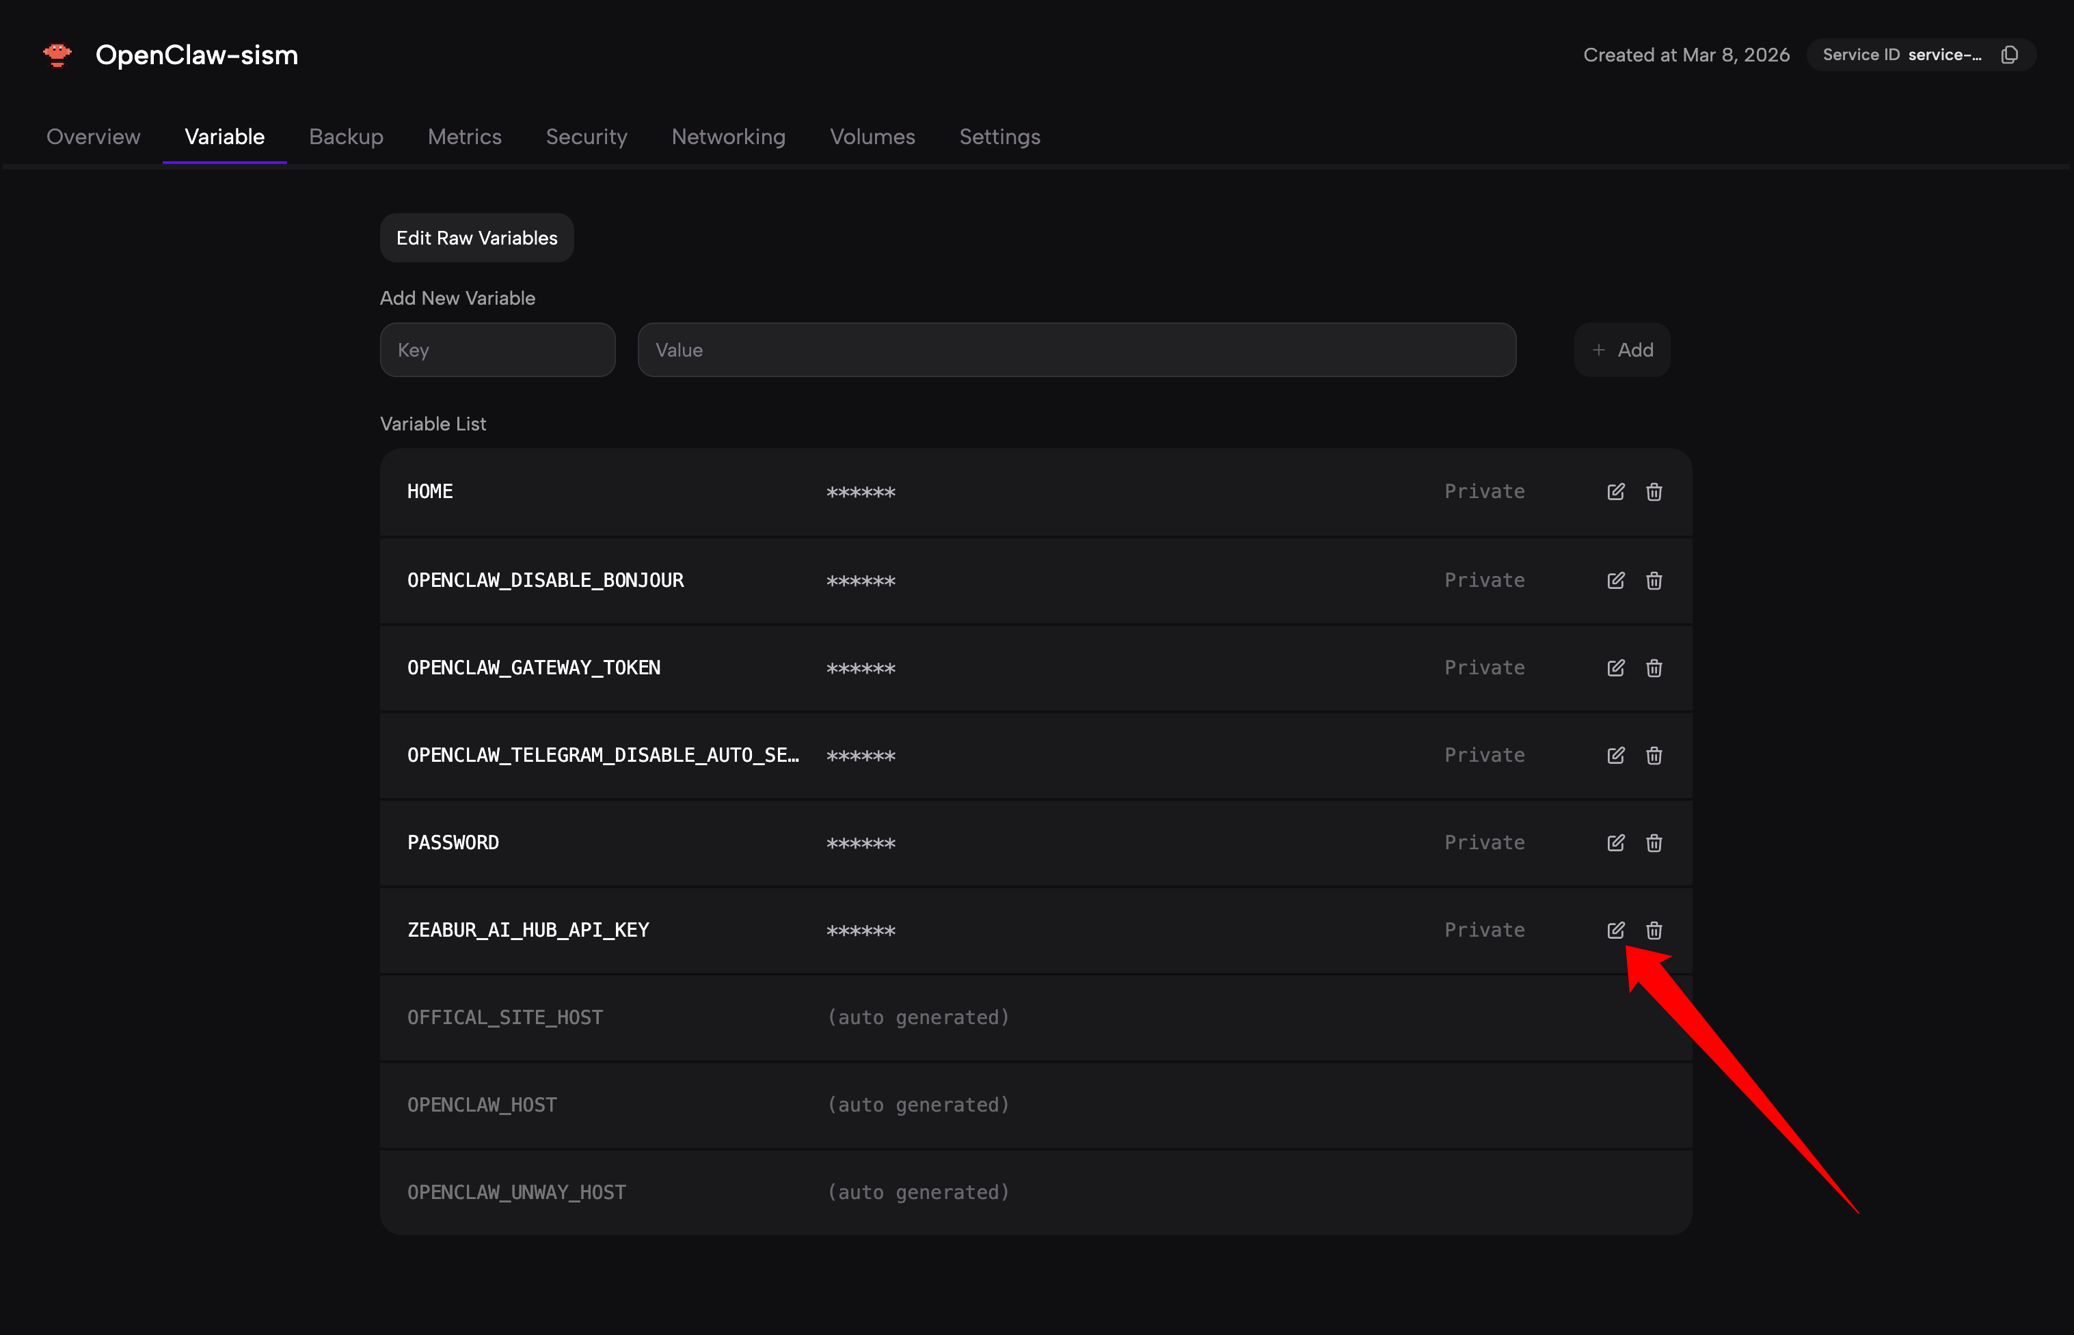Edit the OPENCLAW_GATEWAY_TOKEN variable
This screenshot has height=1335, width=2074.
1615,667
